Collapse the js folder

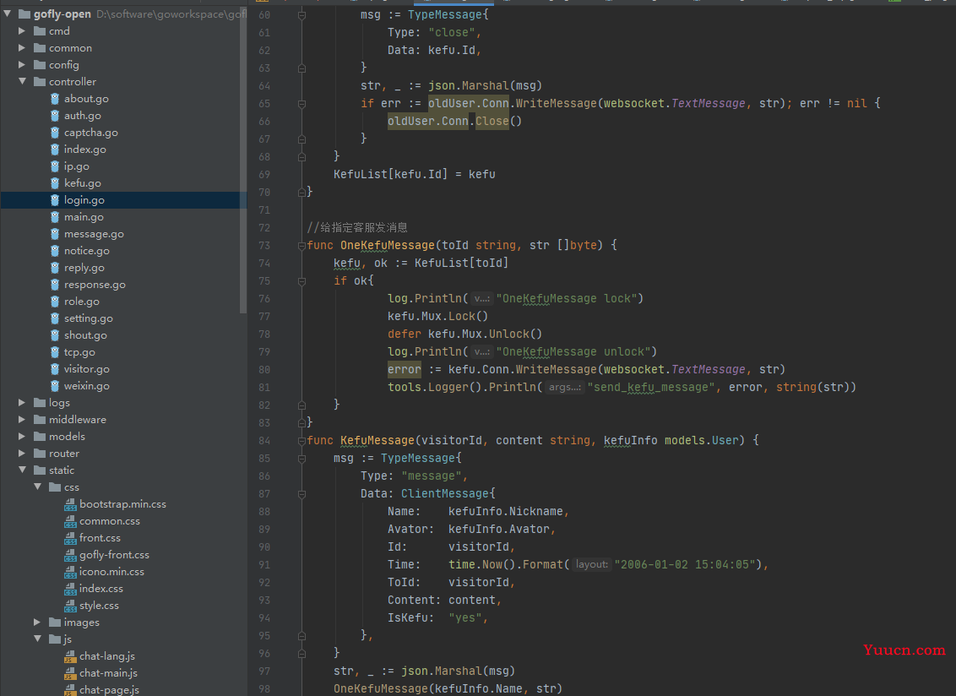click(x=38, y=639)
